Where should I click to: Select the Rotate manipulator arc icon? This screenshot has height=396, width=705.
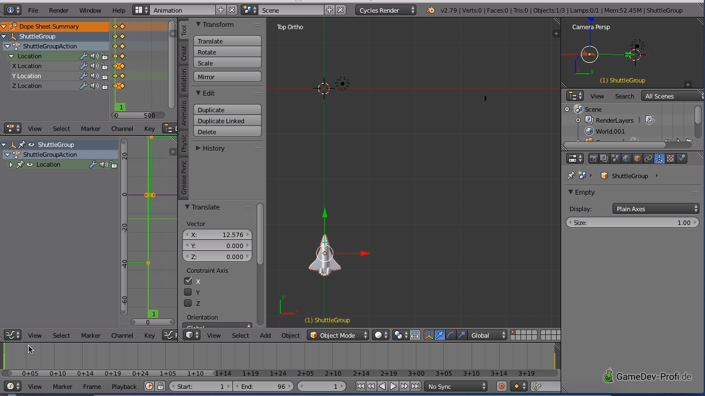click(451, 335)
